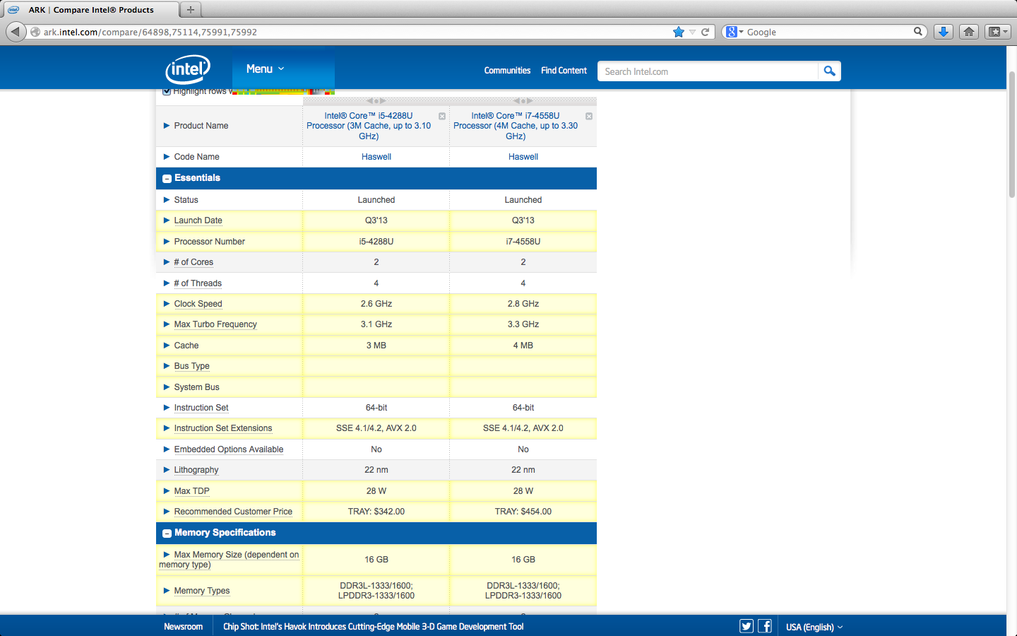The width and height of the screenshot is (1017, 636).
Task: Click the Google search field
Action: pyautogui.click(x=828, y=32)
